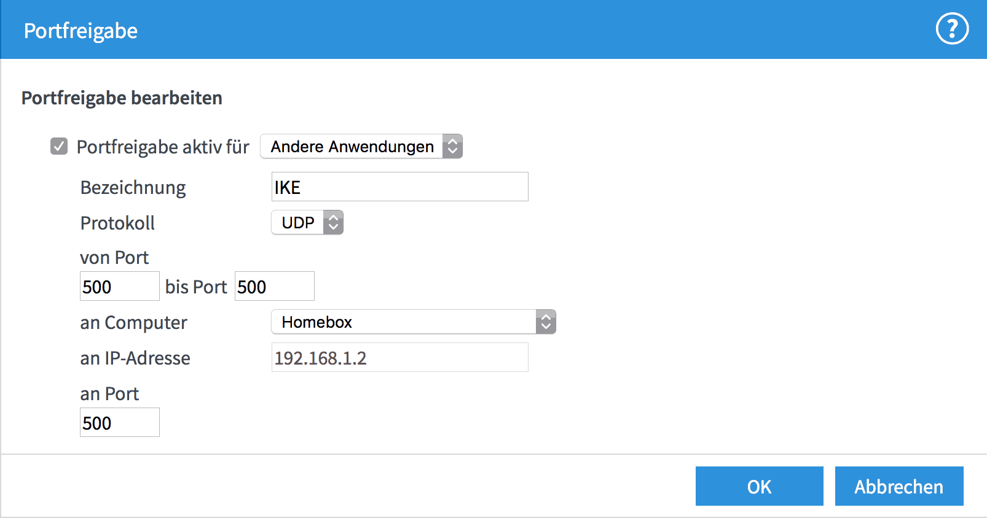Click the bis Port input field

(x=275, y=286)
